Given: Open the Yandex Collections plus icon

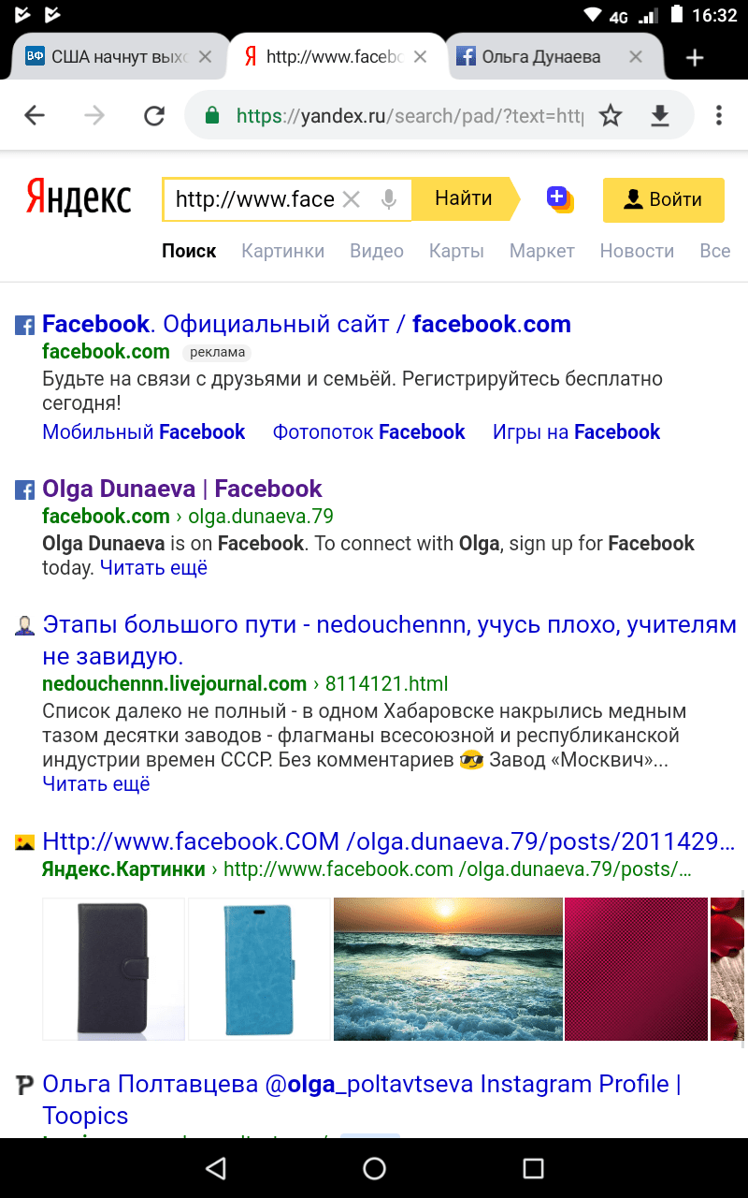Looking at the screenshot, I should [x=559, y=198].
